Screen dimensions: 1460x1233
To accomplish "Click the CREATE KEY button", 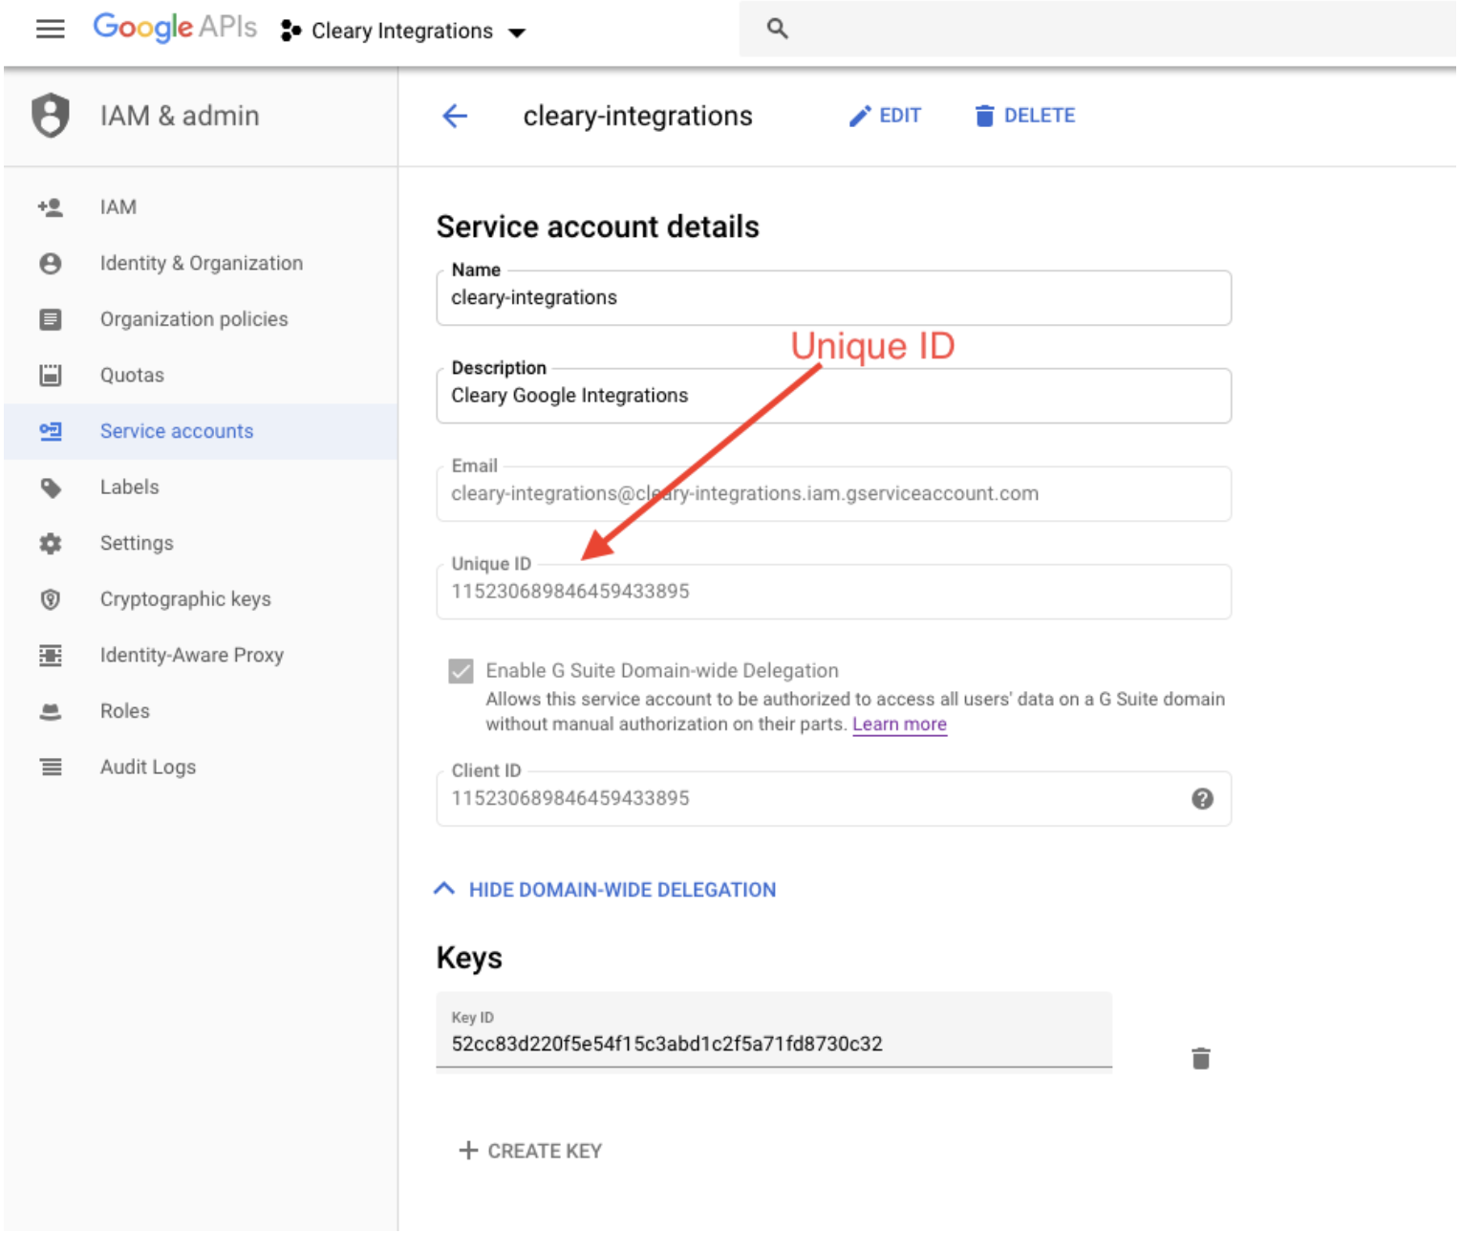I will pyautogui.click(x=530, y=1151).
